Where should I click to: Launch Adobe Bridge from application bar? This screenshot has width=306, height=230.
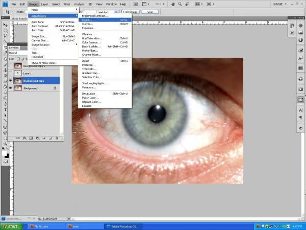point(135,4)
